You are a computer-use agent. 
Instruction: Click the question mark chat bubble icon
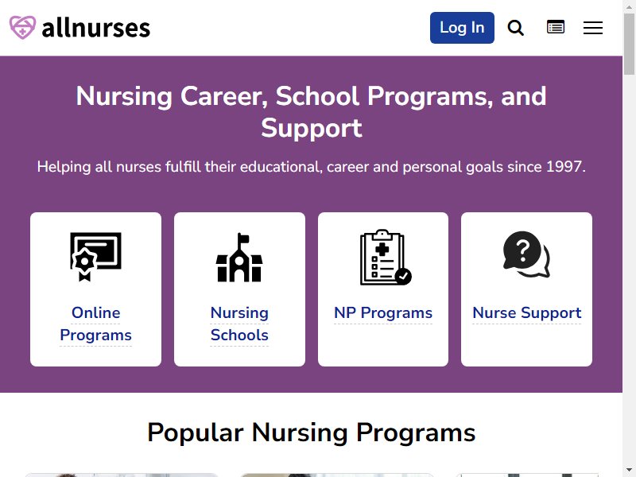(526, 254)
